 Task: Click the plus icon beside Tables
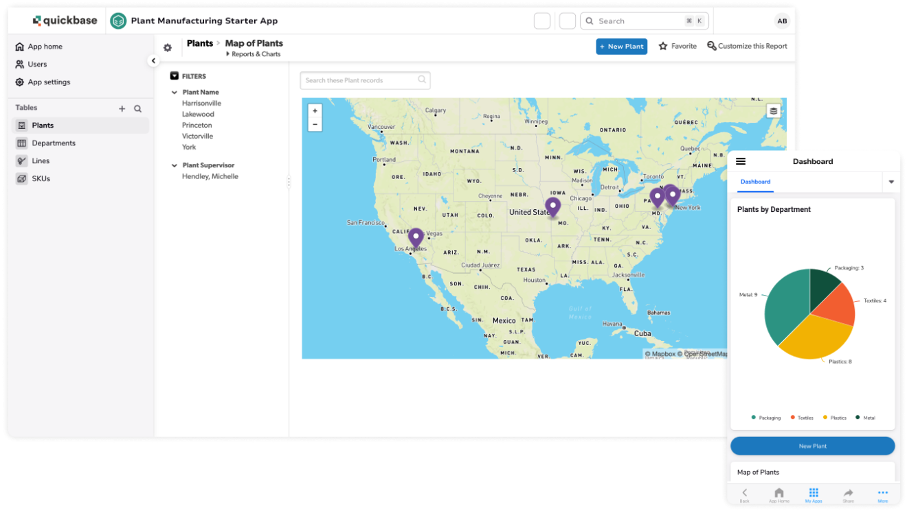[122, 108]
